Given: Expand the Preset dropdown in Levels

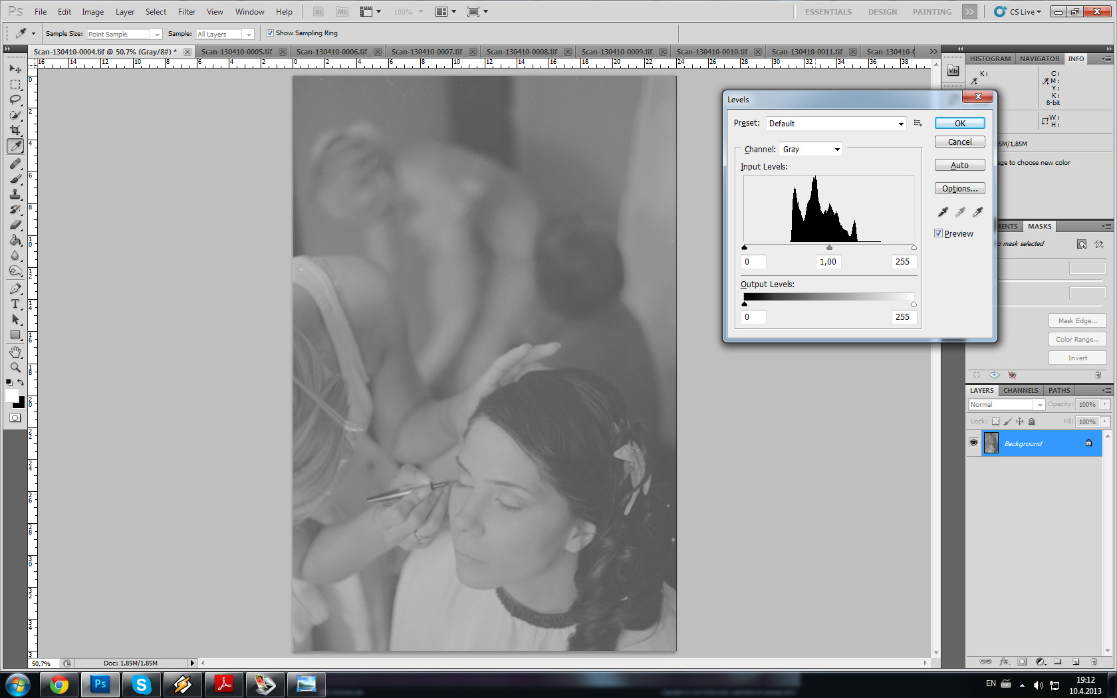Looking at the screenshot, I should [836, 124].
